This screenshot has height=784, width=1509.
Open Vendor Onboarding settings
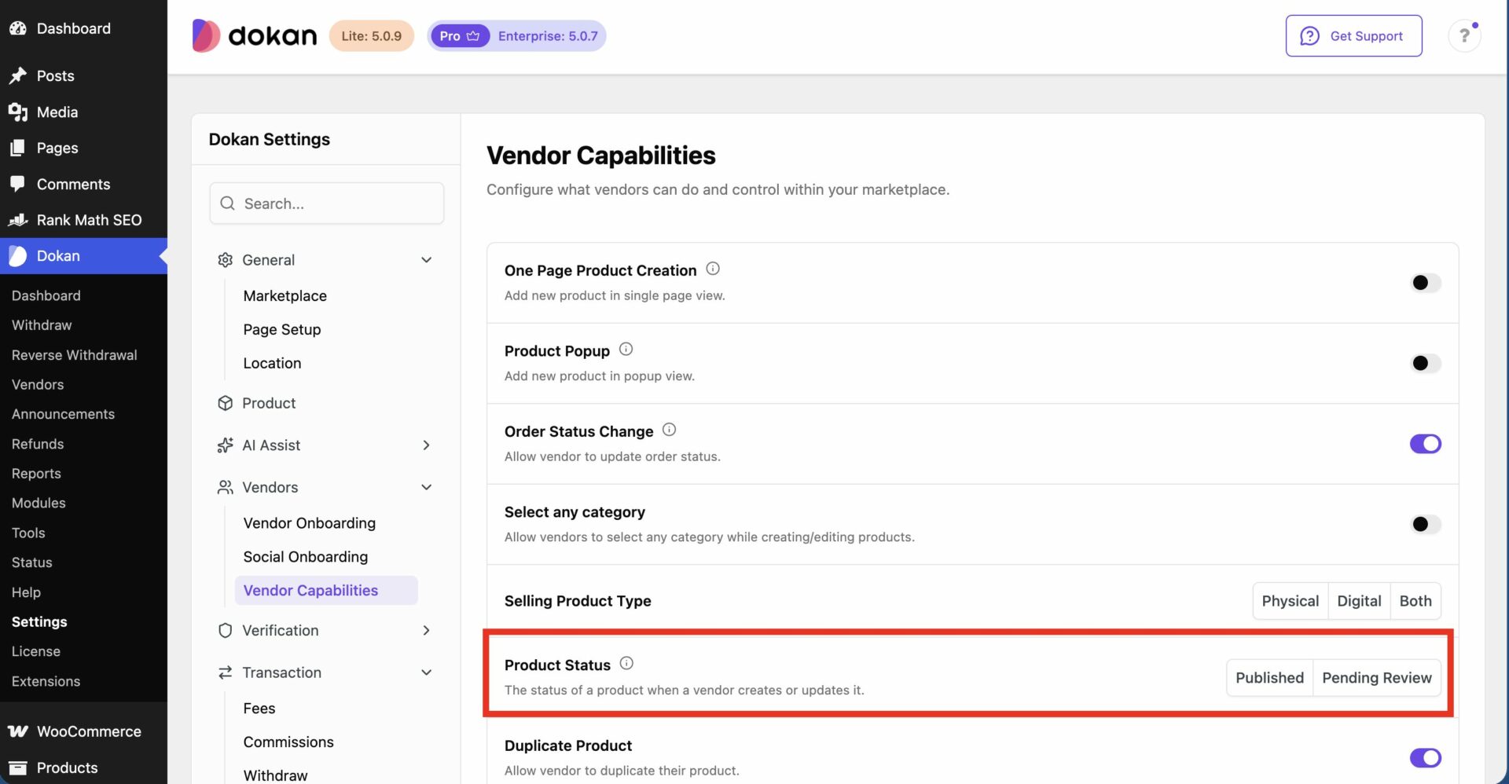(310, 523)
